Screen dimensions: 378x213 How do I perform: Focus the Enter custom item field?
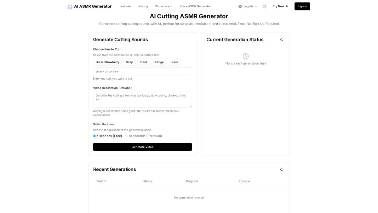[142, 71]
